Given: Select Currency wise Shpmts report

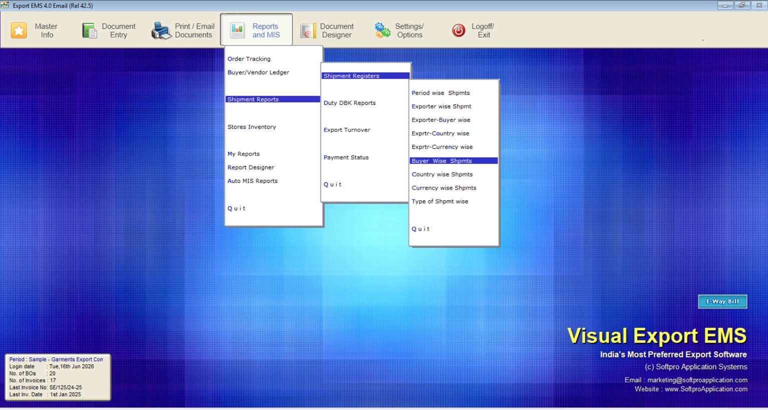Looking at the screenshot, I should pyautogui.click(x=444, y=188).
